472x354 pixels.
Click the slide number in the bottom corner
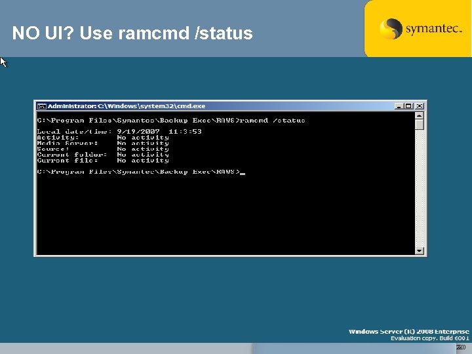tap(461, 347)
